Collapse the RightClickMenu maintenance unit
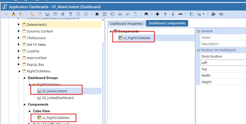Image resolution: width=246 pixels, height=124 pixels. pos(19,71)
